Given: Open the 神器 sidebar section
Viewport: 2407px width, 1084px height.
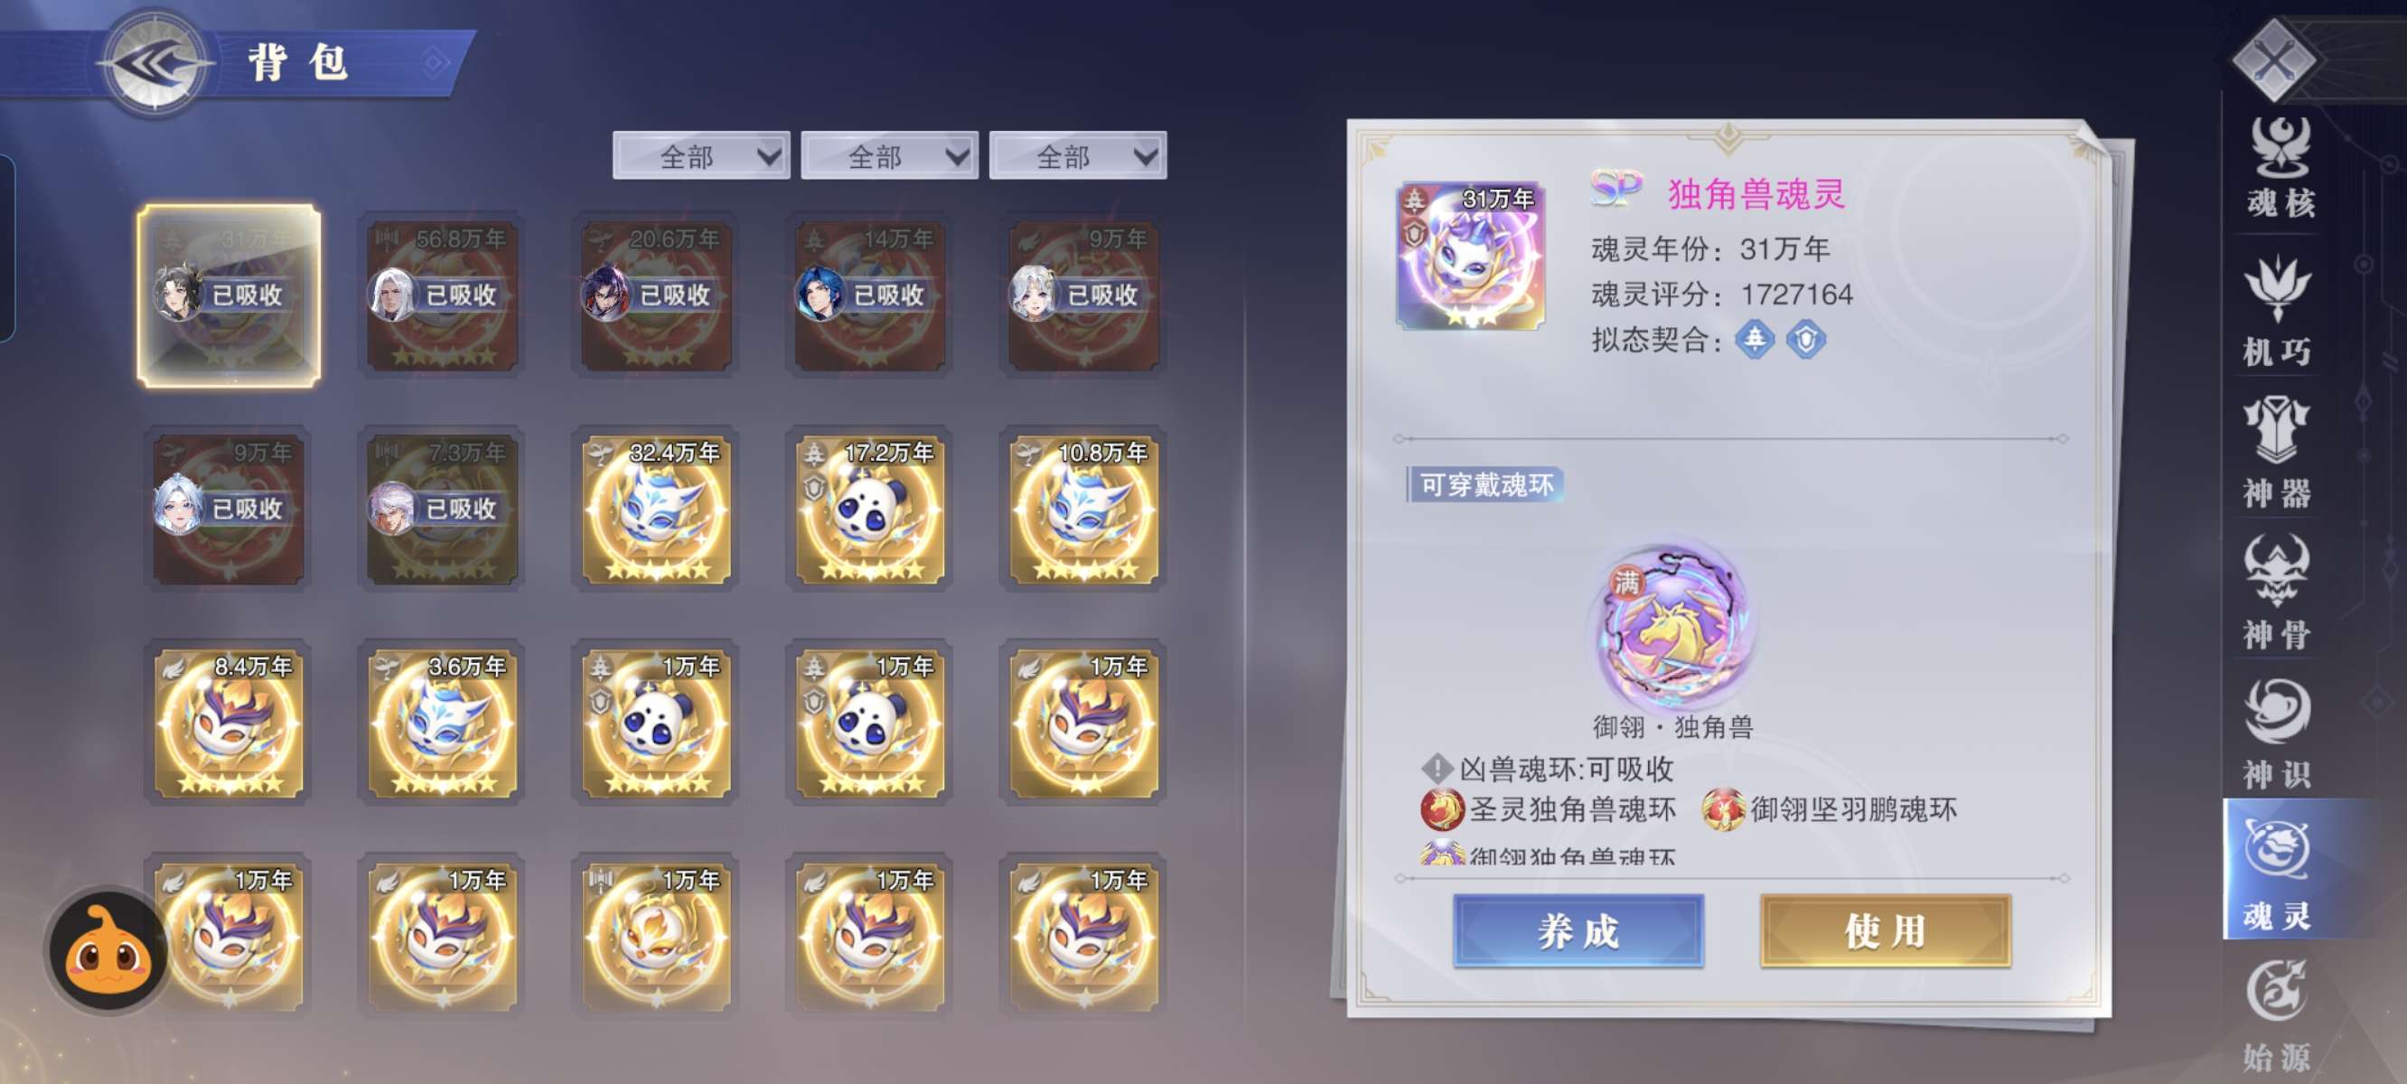Looking at the screenshot, I should (2277, 453).
